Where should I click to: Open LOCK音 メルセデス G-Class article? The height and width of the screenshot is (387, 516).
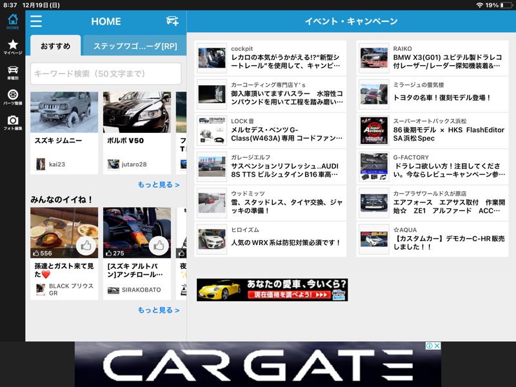click(x=270, y=130)
